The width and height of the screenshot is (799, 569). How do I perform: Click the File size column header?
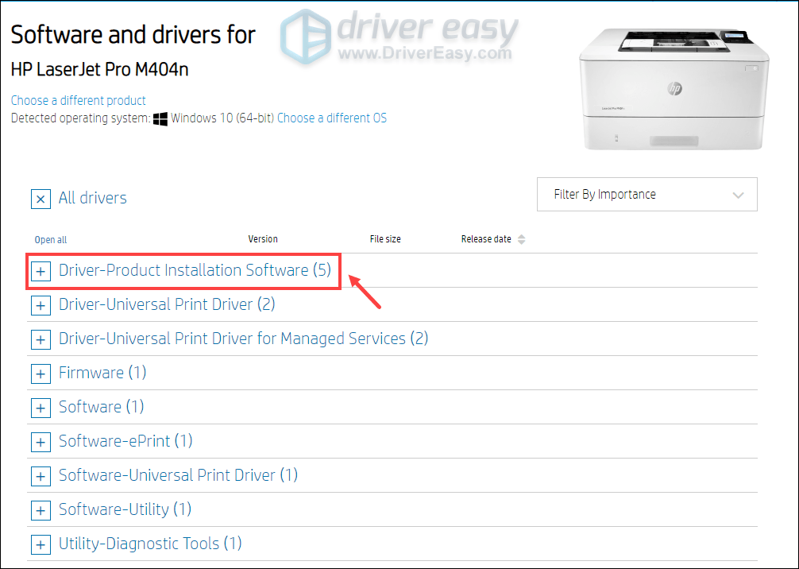pos(385,238)
